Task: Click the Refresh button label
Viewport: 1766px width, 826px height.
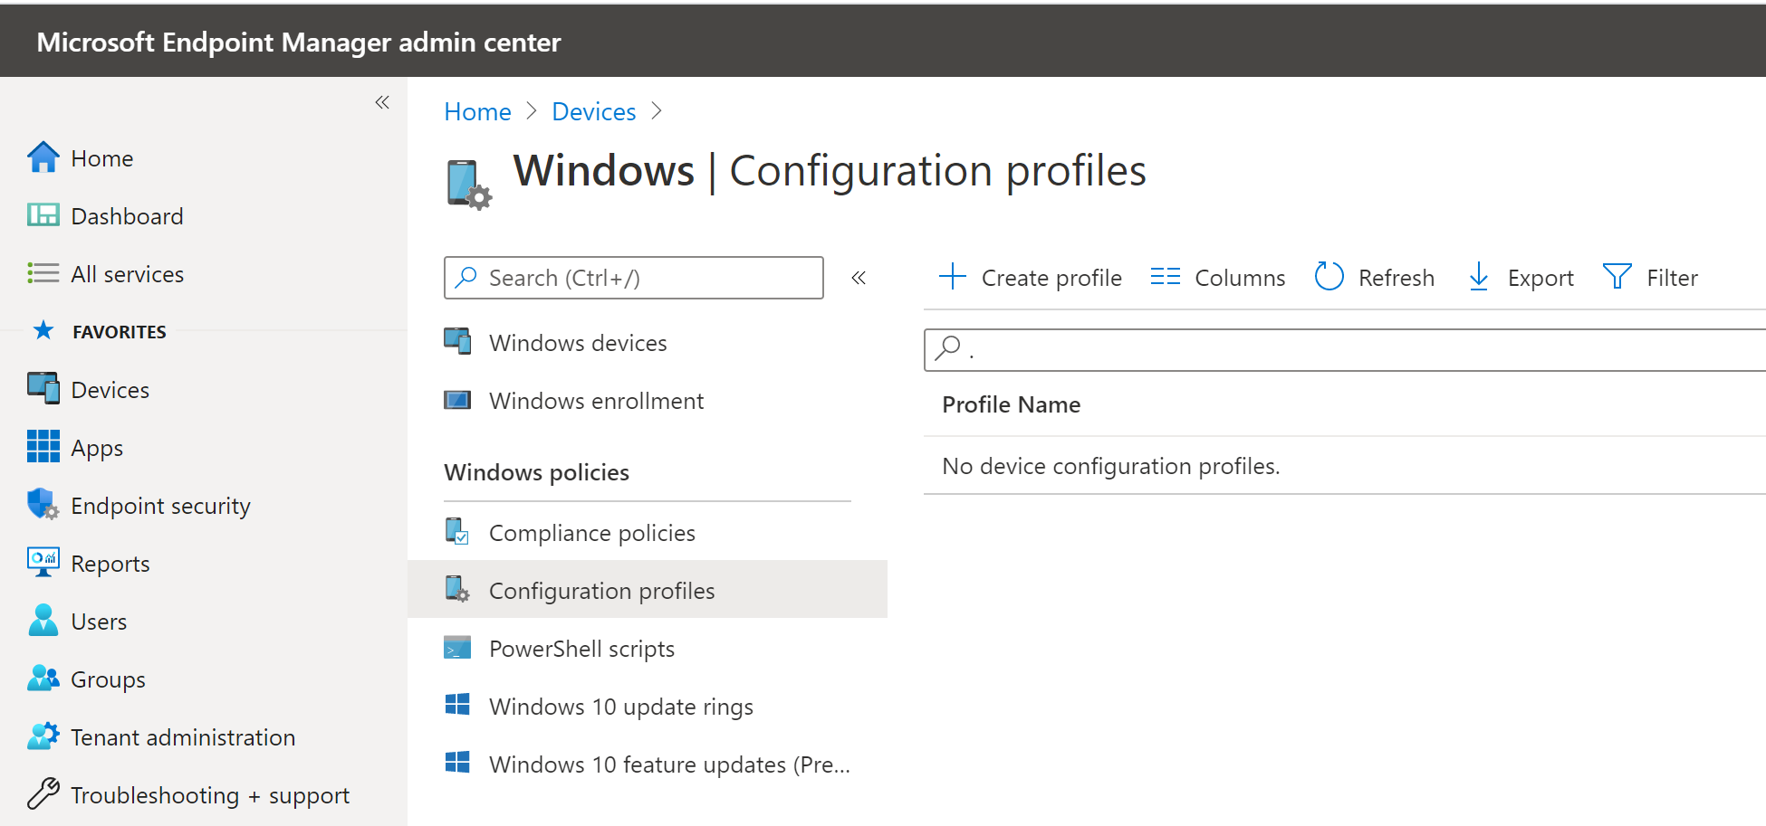Action: coord(1396,278)
